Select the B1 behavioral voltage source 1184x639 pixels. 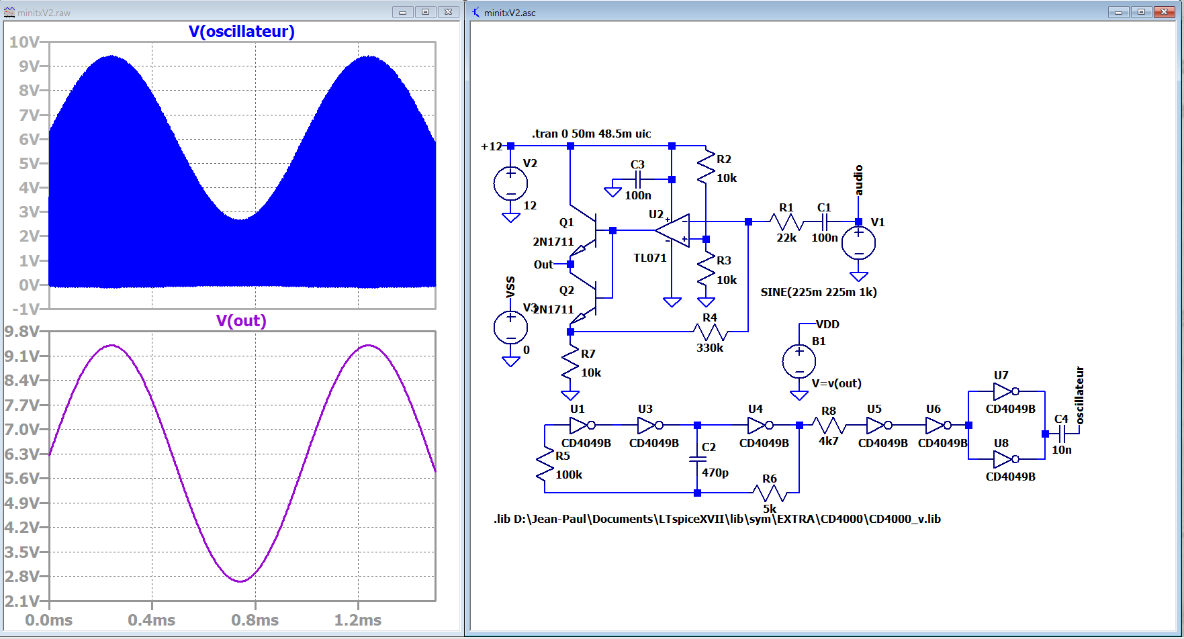coord(799,361)
